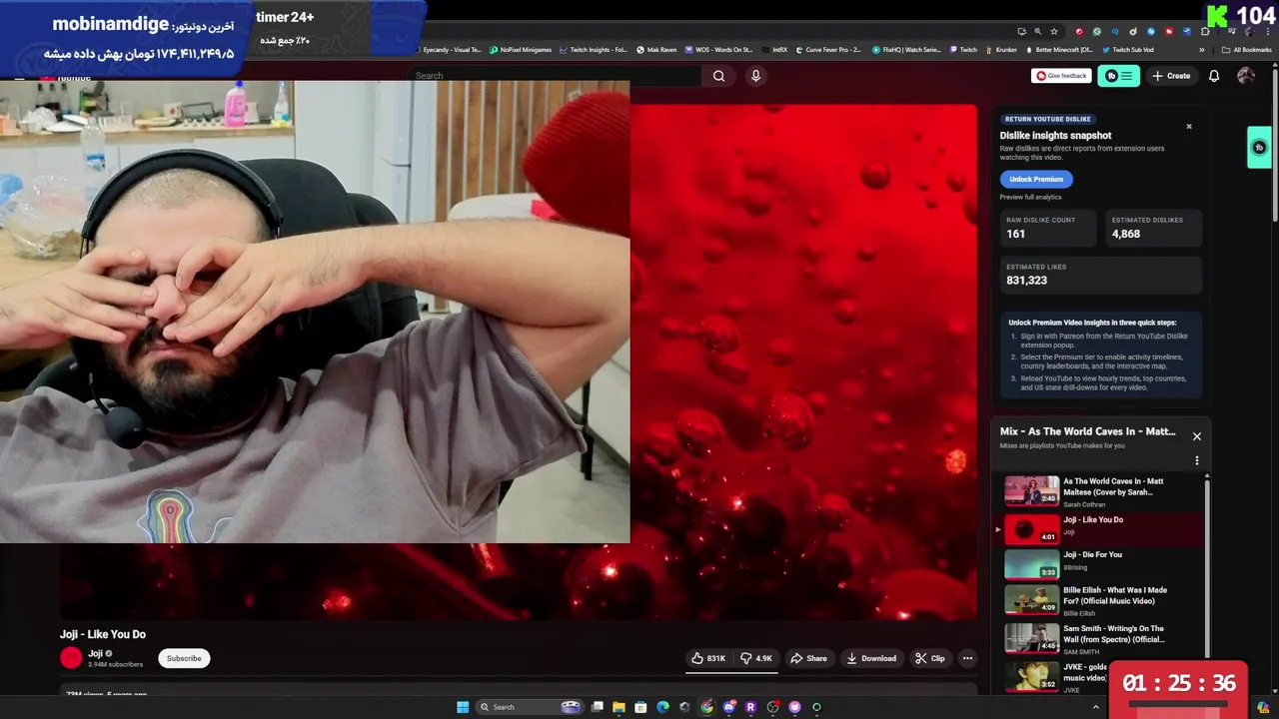This screenshot has width=1279, height=719.
Task: Open Twitch Insights bookmark
Action: [594, 50]
